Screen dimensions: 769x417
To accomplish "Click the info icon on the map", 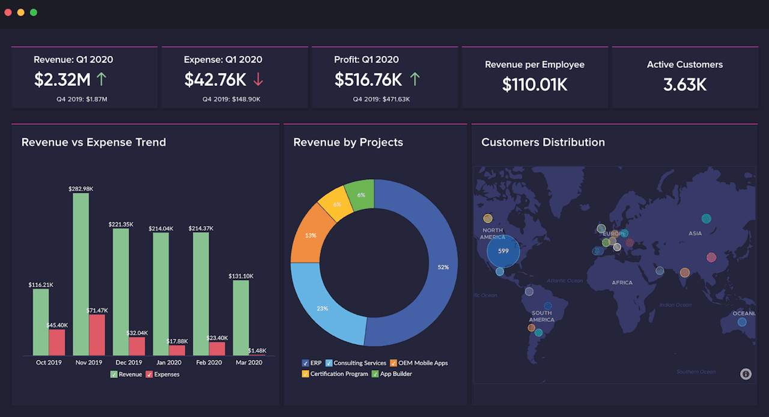I will click(746, 374).
